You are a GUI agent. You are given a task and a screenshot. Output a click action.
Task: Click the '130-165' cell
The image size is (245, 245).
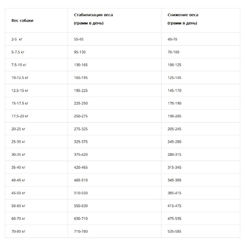click(81, 65)
